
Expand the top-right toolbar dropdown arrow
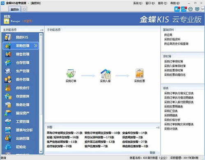tap(203, 9)
